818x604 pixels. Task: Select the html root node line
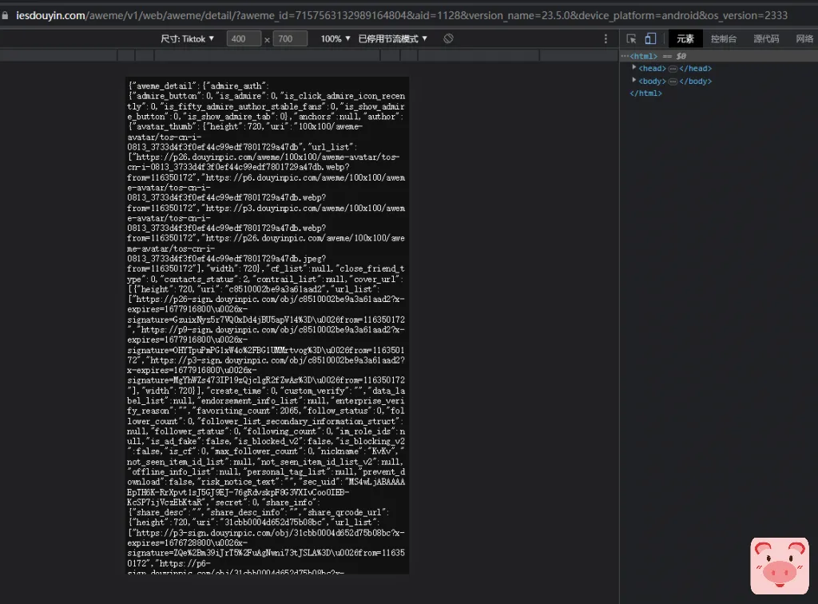718,56
